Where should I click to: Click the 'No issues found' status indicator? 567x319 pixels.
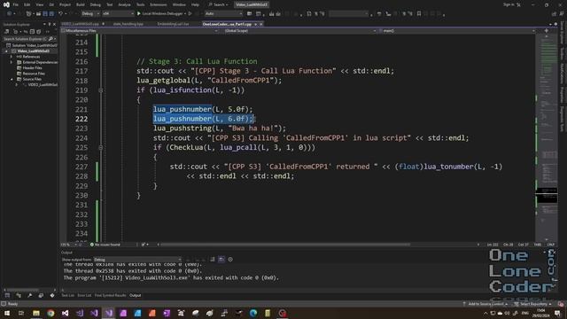pos(105,245)
